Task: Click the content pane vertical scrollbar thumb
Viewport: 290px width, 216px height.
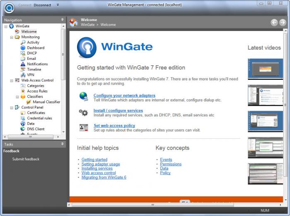Action: 286,105
